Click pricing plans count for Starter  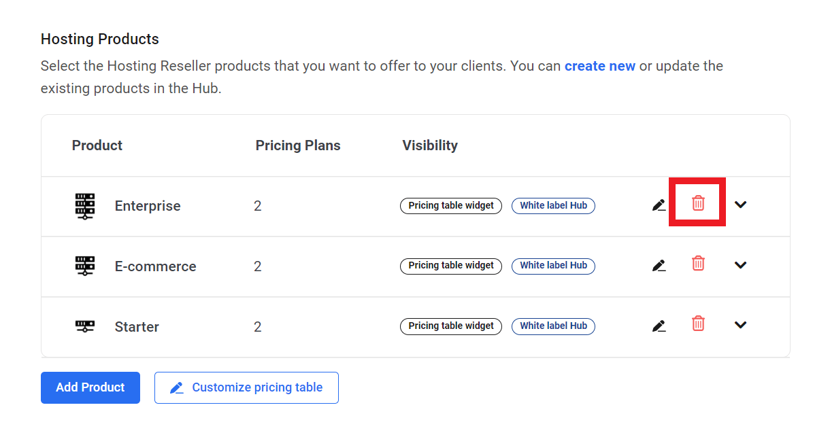click(258, 327)
